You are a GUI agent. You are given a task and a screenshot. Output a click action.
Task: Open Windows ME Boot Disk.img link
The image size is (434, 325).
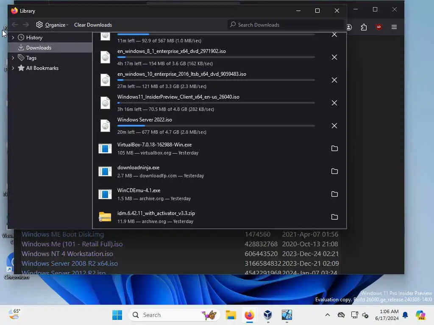[x=63, y=234]
